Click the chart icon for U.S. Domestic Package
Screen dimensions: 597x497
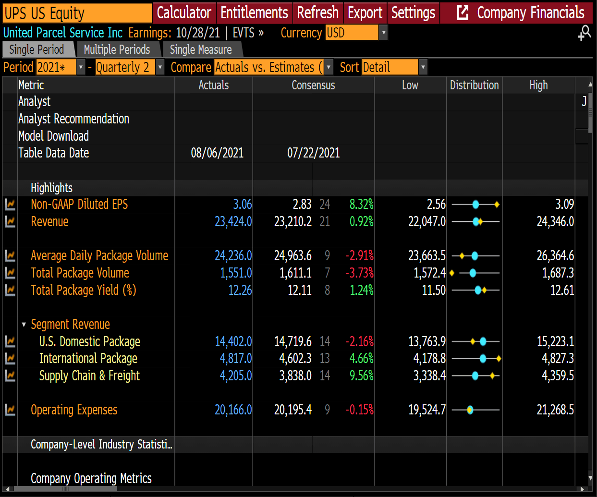(x=10, y=341)
